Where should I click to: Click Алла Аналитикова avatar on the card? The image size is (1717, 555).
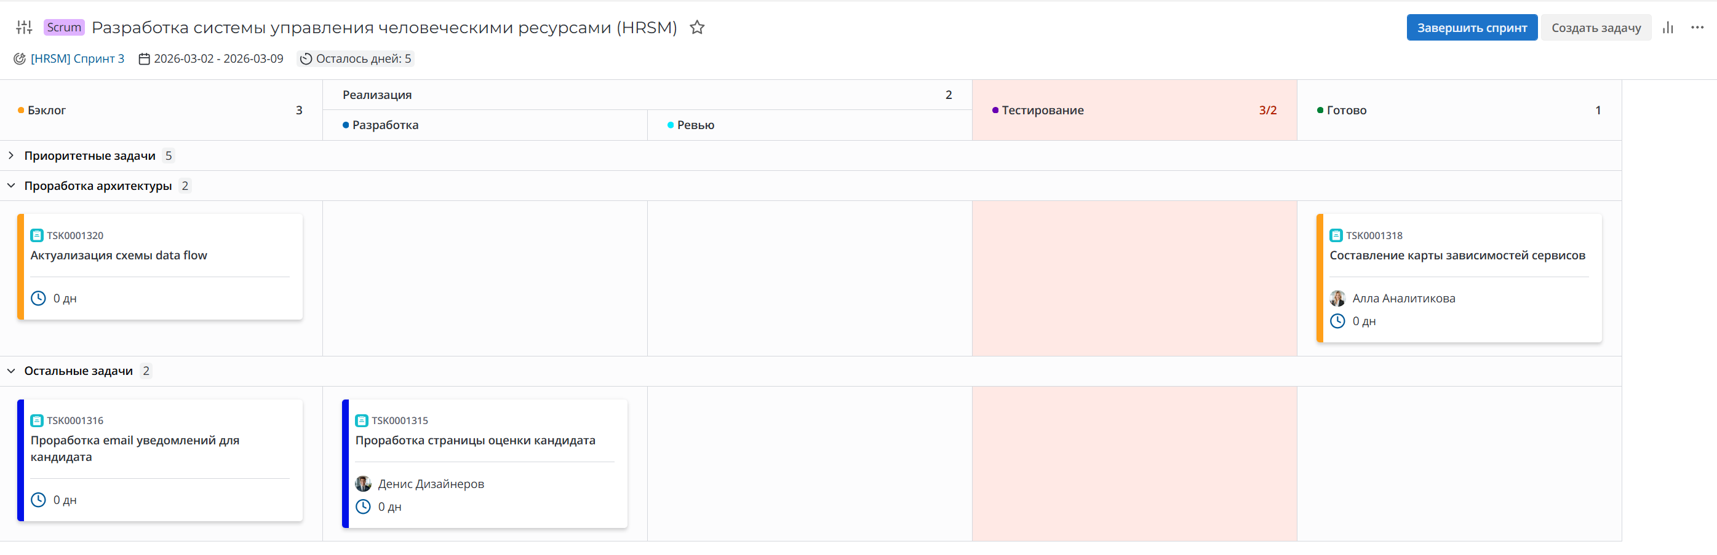coord(1336,299)
